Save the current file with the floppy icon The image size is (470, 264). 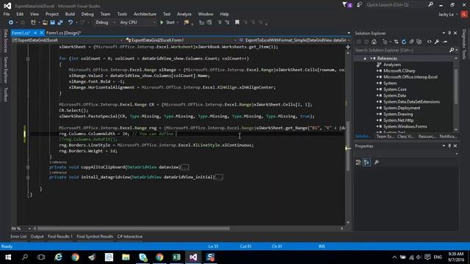[52, 23]
